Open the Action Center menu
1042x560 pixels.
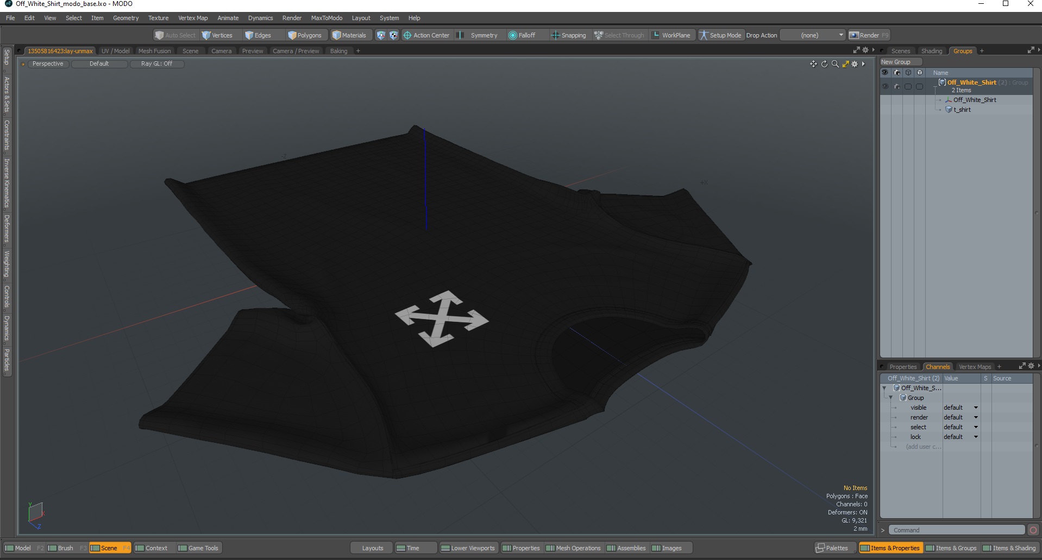426,35
